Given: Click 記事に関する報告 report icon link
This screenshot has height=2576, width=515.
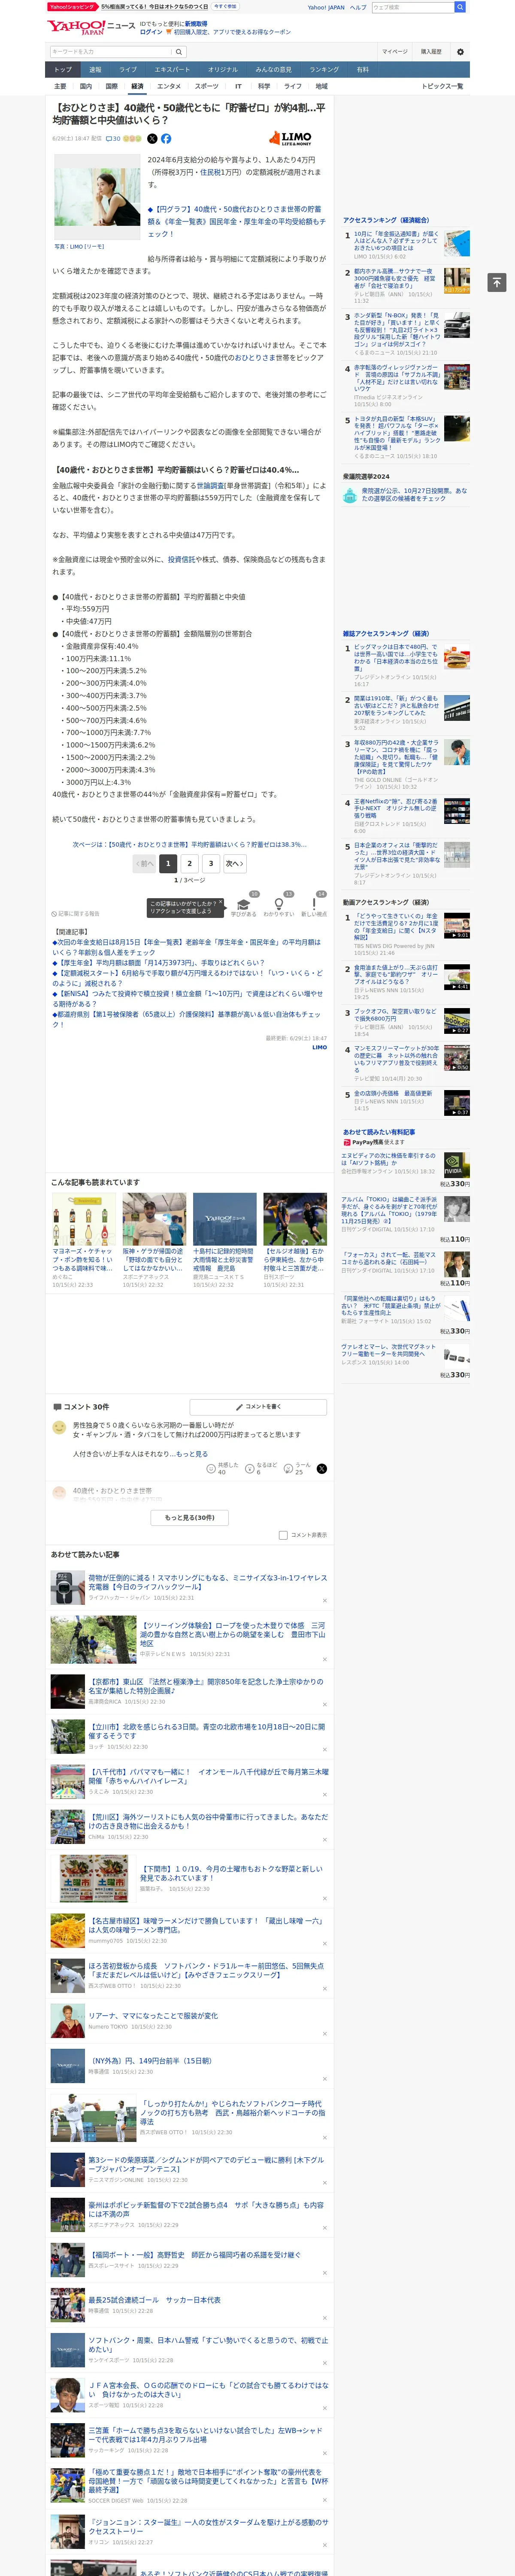Looking at the screenshot, I should 76,914.
